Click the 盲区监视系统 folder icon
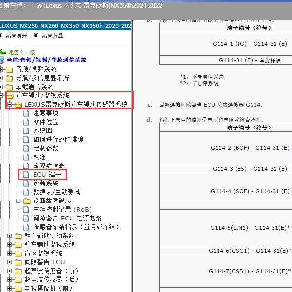The image size is (292, 292). tap(18, 254)
